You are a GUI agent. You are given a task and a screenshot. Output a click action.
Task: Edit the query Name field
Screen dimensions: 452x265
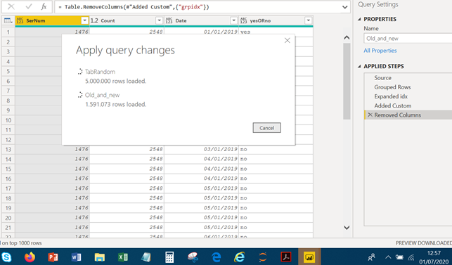pyautogui.click(x=408, y=39)
